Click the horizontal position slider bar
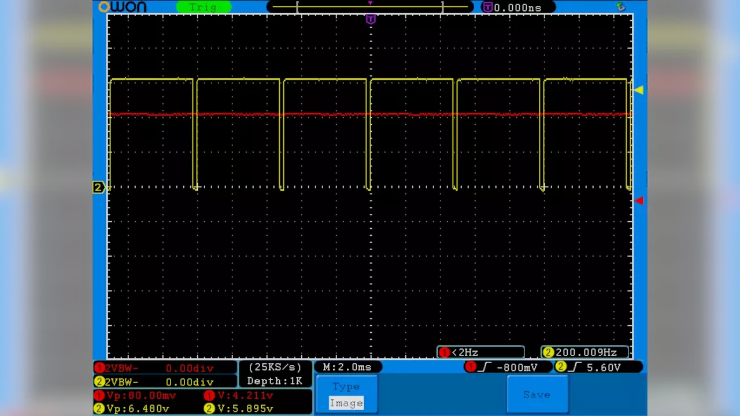Screen dimensions: 740x416 click(370, 8)
